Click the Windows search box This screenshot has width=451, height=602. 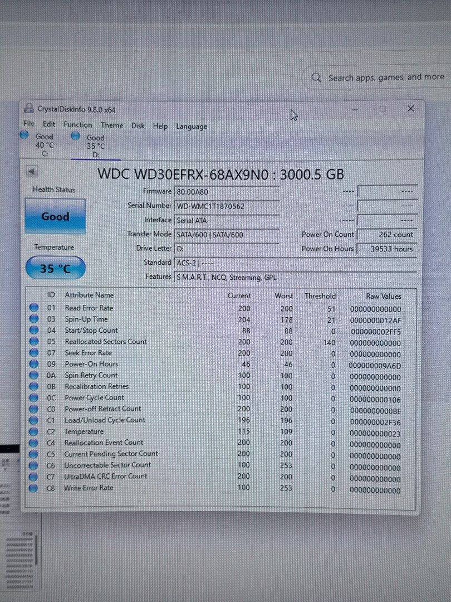pos(378,77)
